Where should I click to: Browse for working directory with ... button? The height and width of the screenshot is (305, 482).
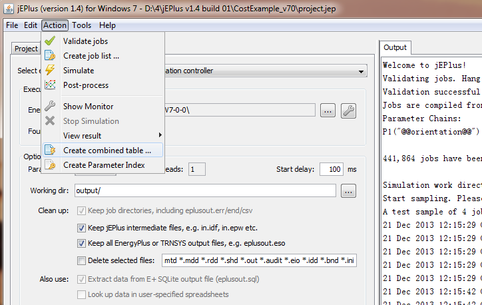348,191
